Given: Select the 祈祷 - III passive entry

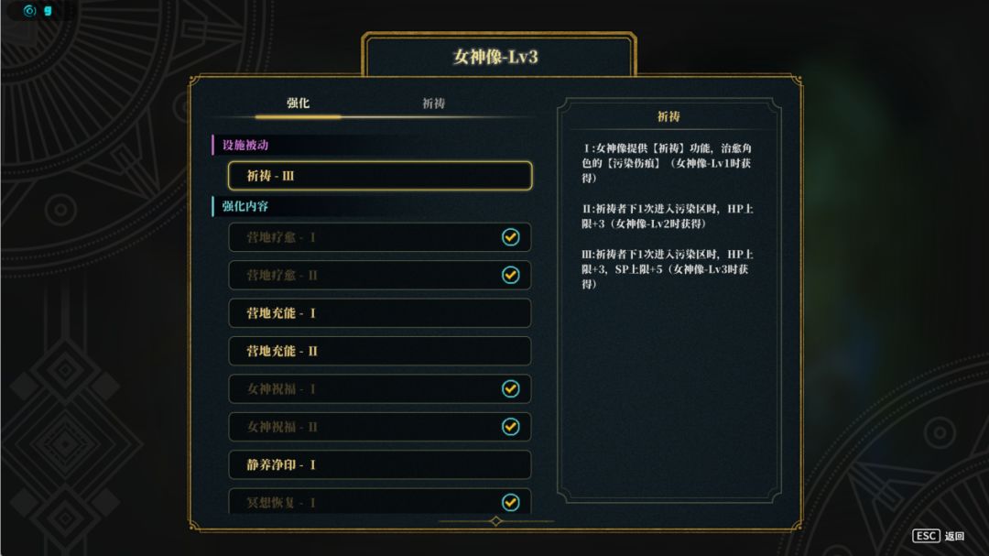Looking at the screenshot, I should click(x=379, y=176).
